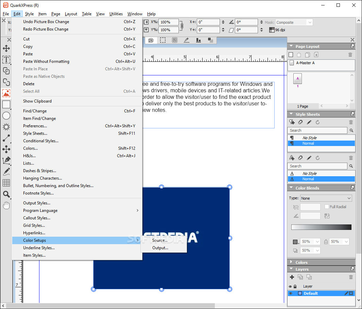Choose Undo Picture Box Change

click(x=77, y=22)
